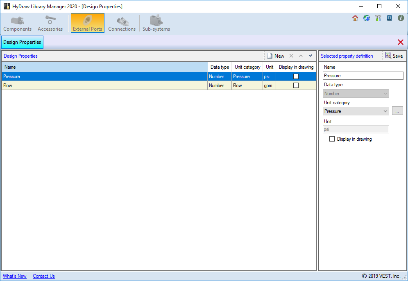Open the Components section

coord(17,23)
